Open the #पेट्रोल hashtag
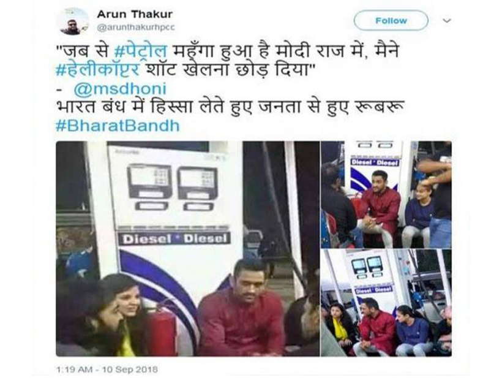This screenshot has height=380, width=502. pos(140,51)
